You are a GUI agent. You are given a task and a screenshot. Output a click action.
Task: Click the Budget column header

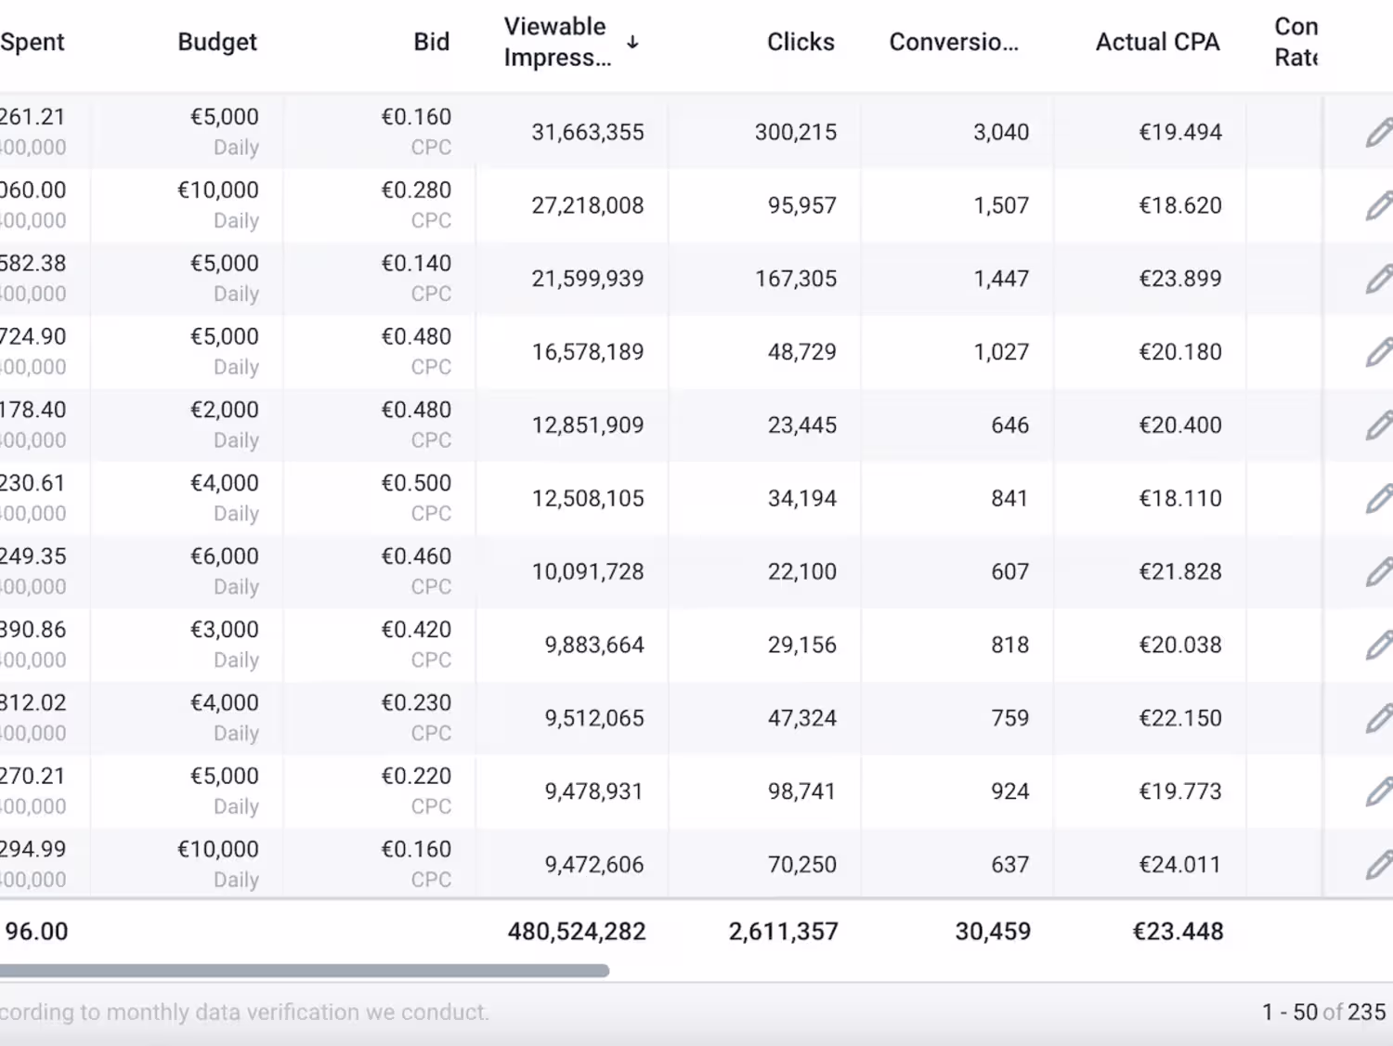coord(217,42)
